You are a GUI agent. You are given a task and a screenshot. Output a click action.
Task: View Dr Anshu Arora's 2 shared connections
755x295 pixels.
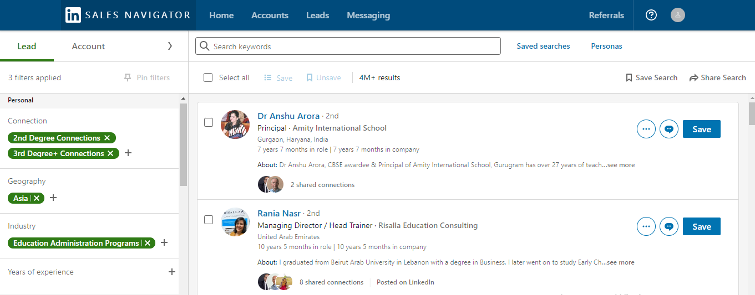[322, 185]
